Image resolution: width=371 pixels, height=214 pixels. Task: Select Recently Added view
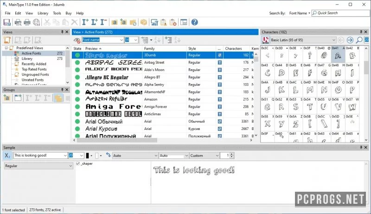34,64
